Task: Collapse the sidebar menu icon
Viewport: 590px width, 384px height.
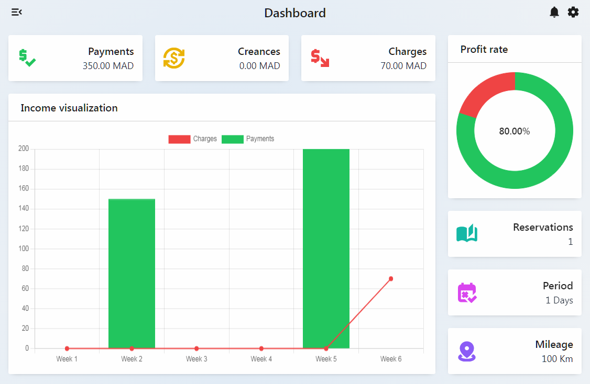Action: pyautogui.click(x=17, y=12)
